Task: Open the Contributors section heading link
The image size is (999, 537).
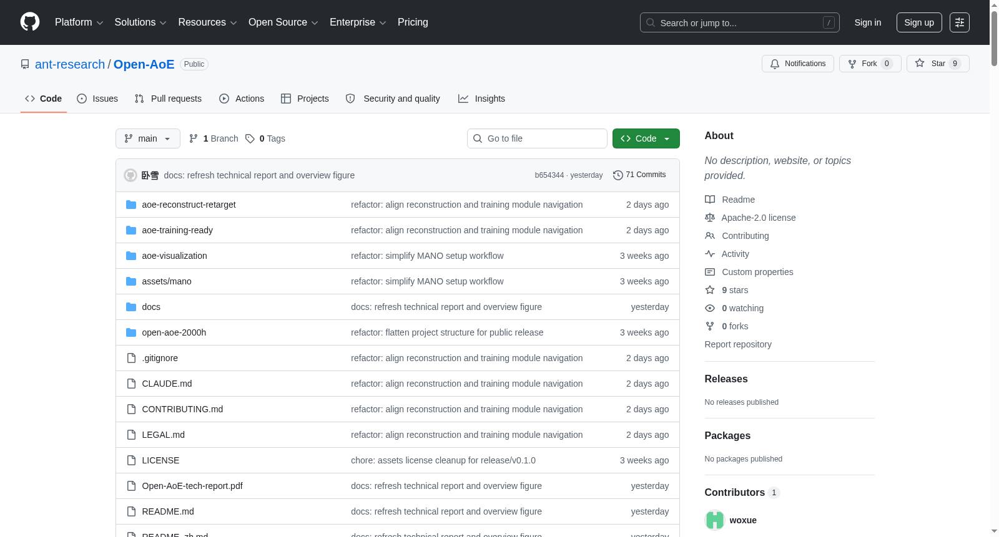Action: (742, 493)
